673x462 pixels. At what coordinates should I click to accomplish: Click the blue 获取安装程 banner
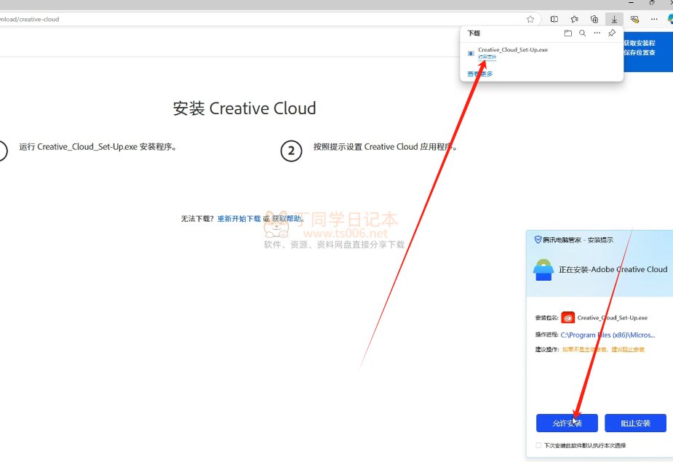(648, 52)
